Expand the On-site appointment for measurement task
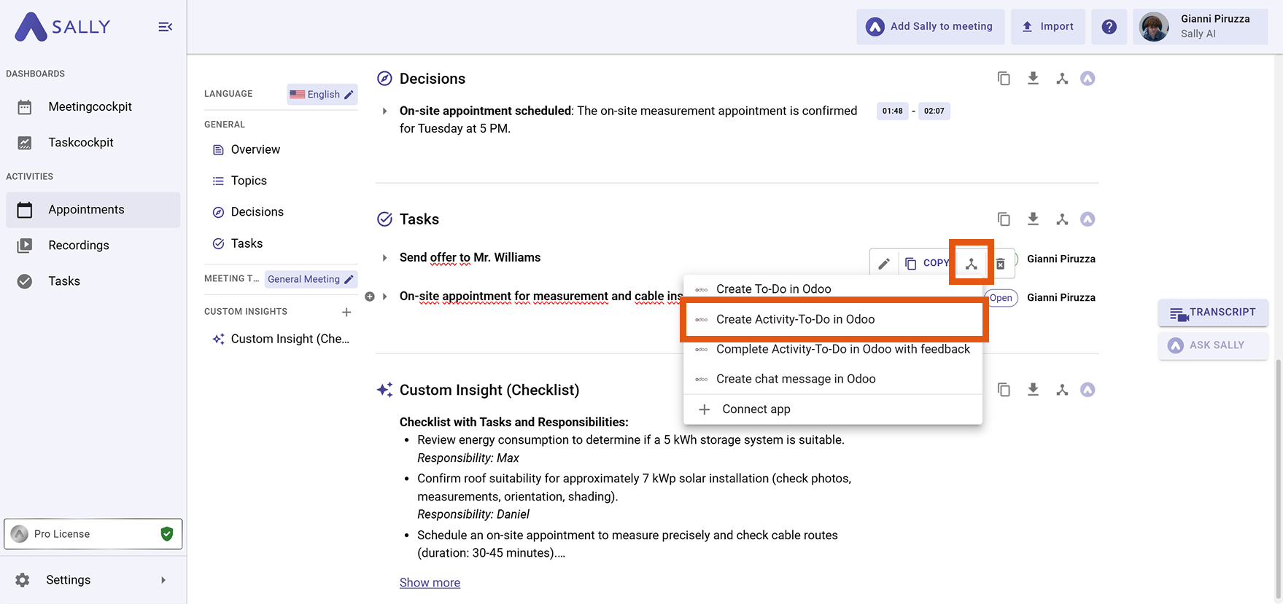This screenshot has width=1283, height=604. tap(384, 297)
